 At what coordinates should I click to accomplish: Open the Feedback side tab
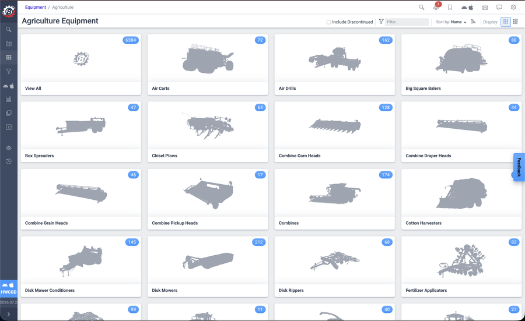coord(519,167)
